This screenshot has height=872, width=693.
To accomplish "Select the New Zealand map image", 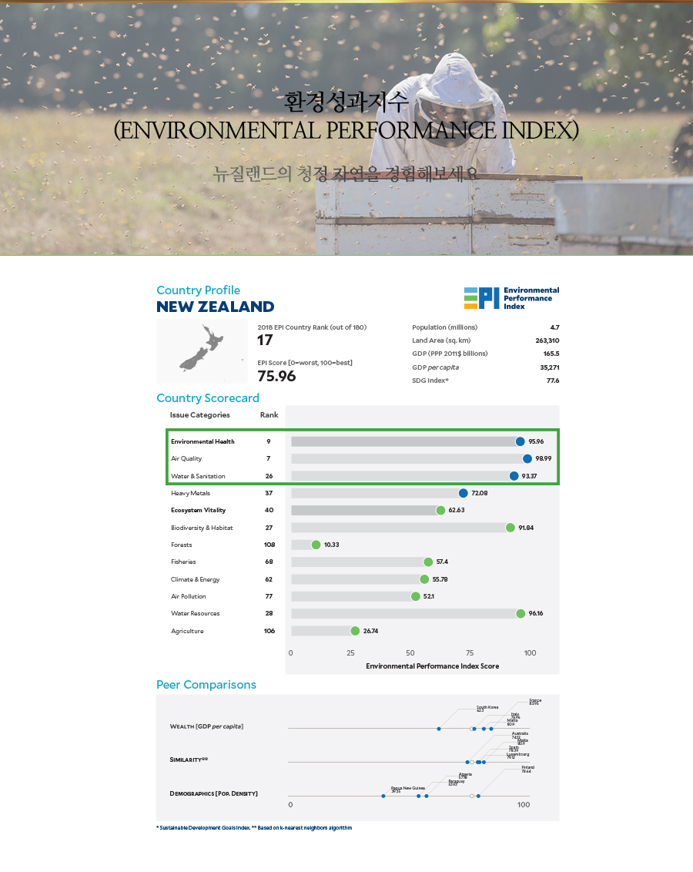I will pyautogui.click(x=203, y=351).
